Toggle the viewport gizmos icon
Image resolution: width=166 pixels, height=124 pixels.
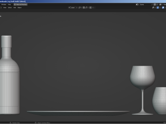158,8
